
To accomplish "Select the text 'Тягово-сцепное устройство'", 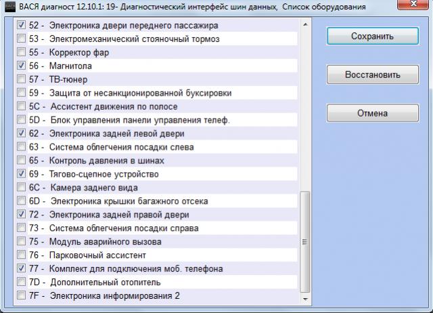I will click(104, 174).
